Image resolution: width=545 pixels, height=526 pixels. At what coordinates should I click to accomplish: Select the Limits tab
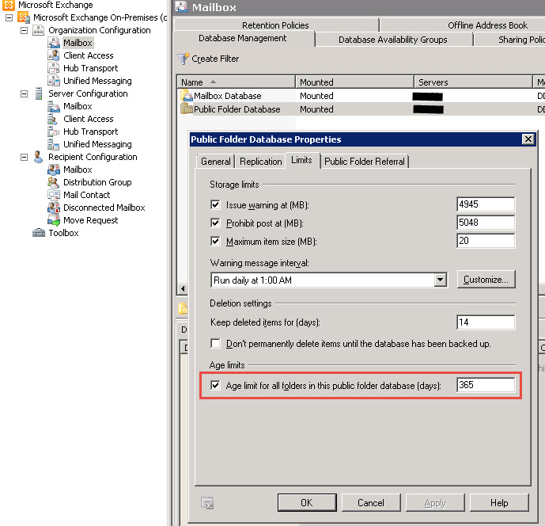click(x=301, y=160)
